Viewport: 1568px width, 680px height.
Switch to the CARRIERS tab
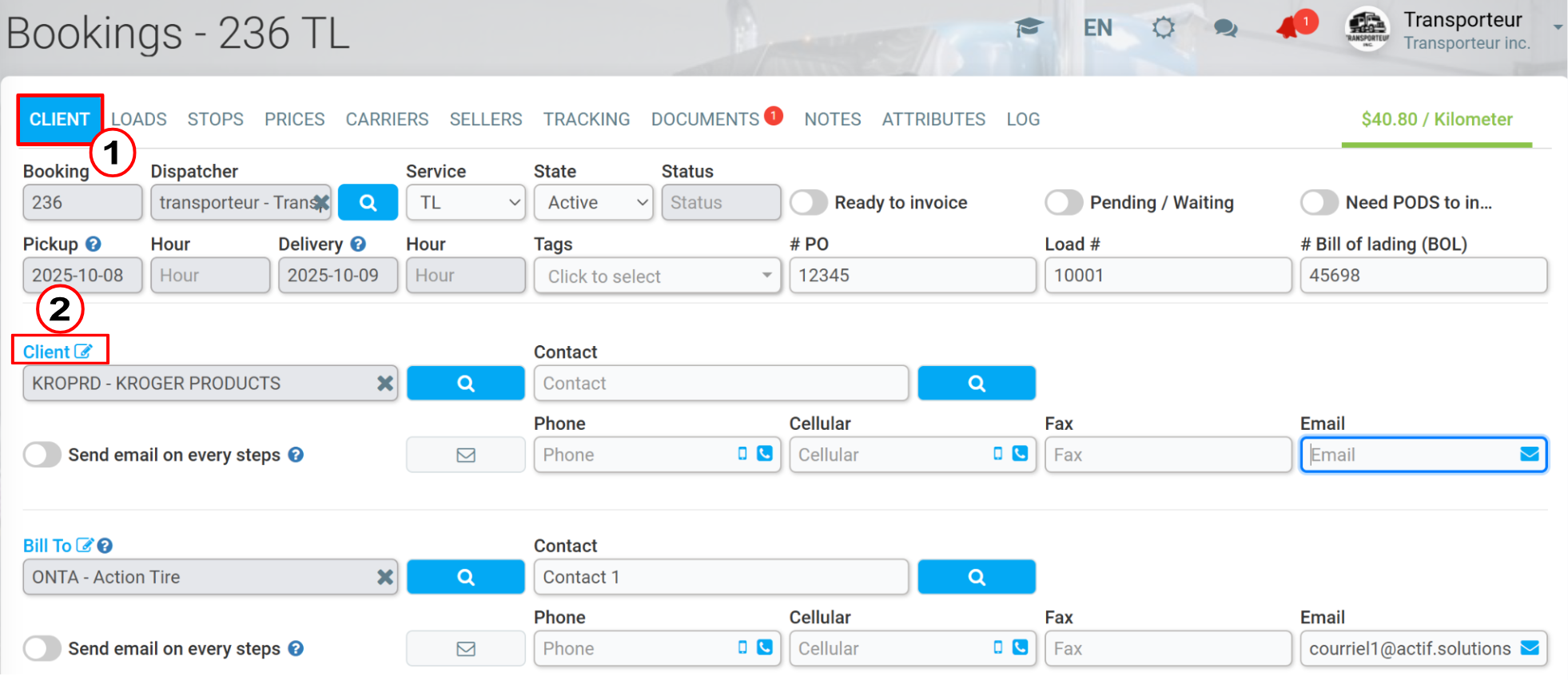(x=387, y=119)
